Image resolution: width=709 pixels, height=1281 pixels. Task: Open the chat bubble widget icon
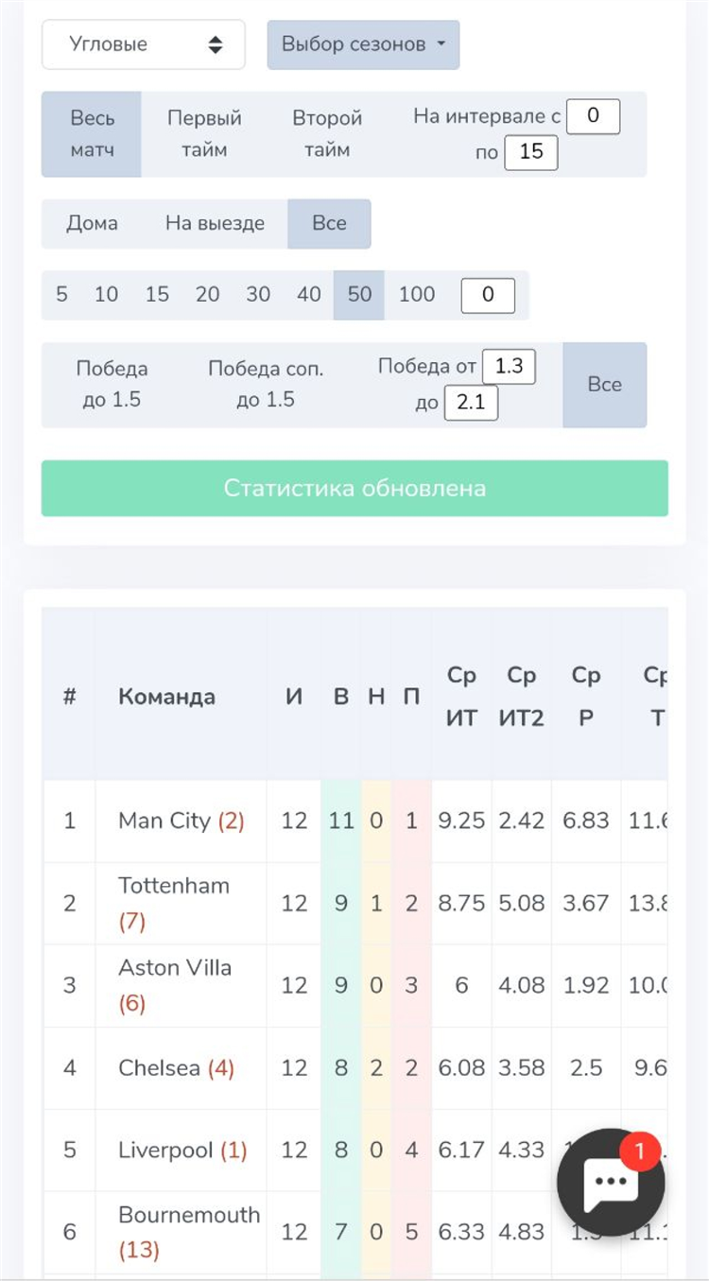point(611,1183)
